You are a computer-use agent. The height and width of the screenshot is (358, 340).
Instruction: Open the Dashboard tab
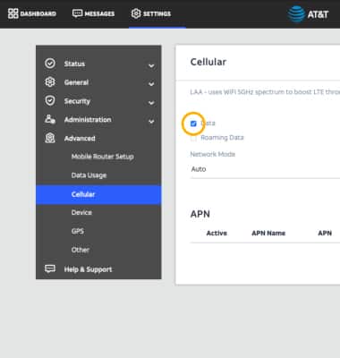pyautogui.click(x=32, y=13)
